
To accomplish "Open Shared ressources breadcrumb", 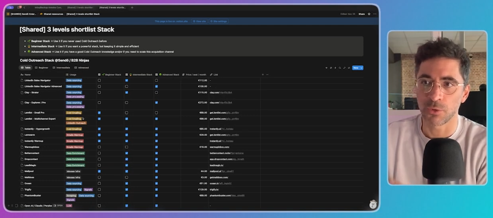I will [x=52, y=14].
